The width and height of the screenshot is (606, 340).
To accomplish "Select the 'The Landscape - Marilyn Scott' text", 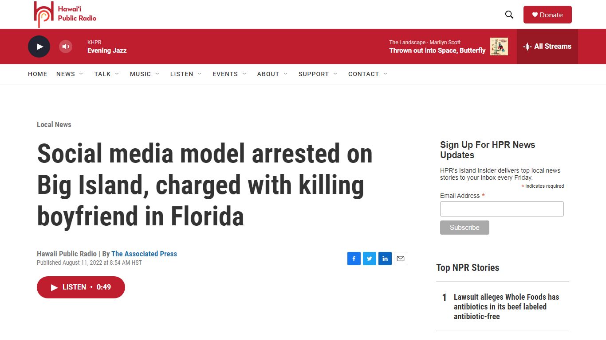I will [x=425, y=42].
